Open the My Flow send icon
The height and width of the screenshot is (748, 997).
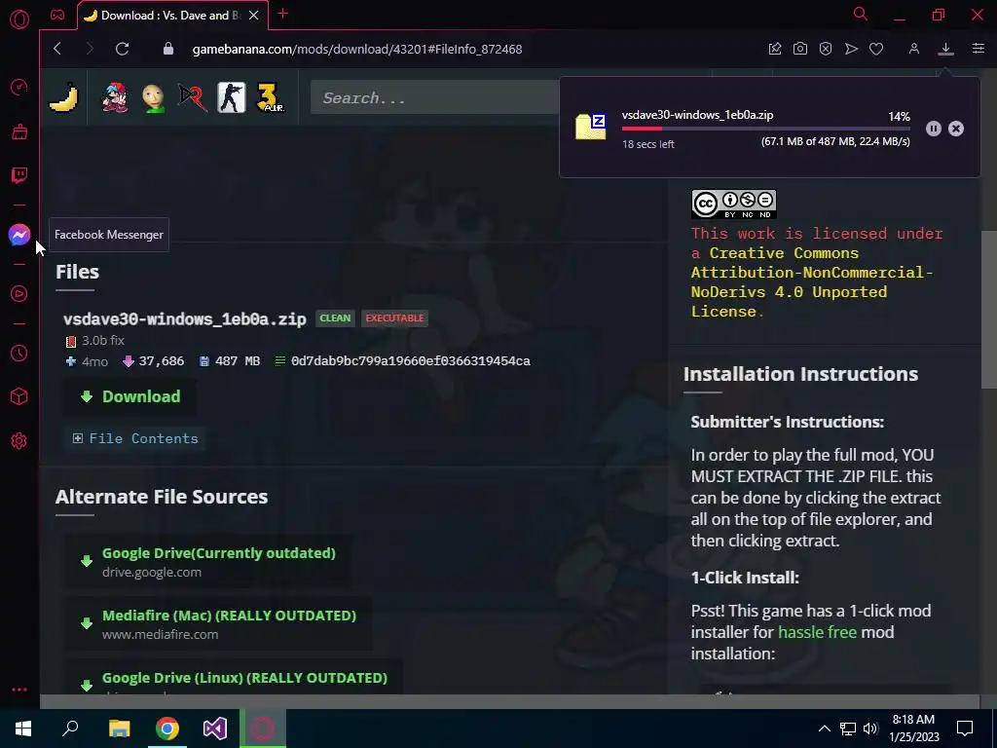point(851,49)
